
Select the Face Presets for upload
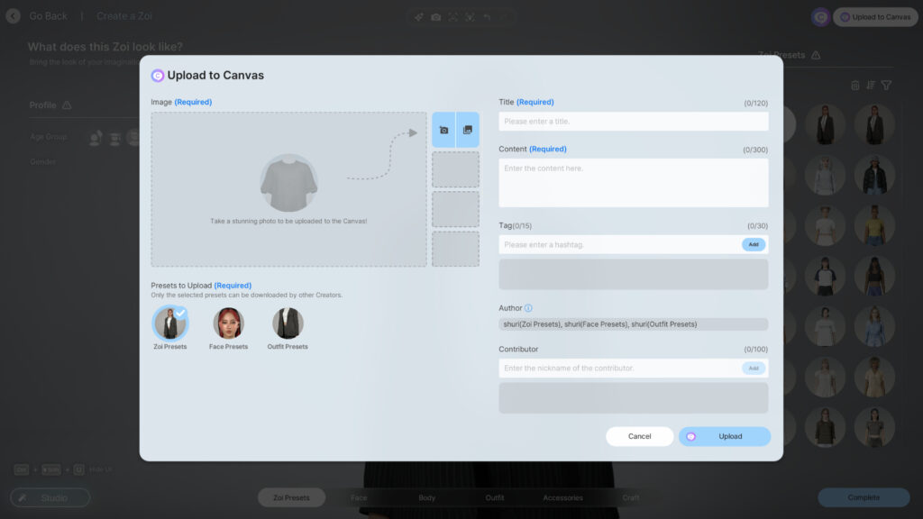229,320
